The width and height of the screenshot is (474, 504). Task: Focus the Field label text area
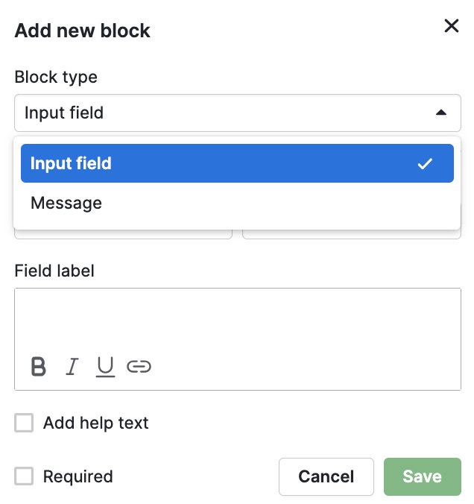pos(238,320)
